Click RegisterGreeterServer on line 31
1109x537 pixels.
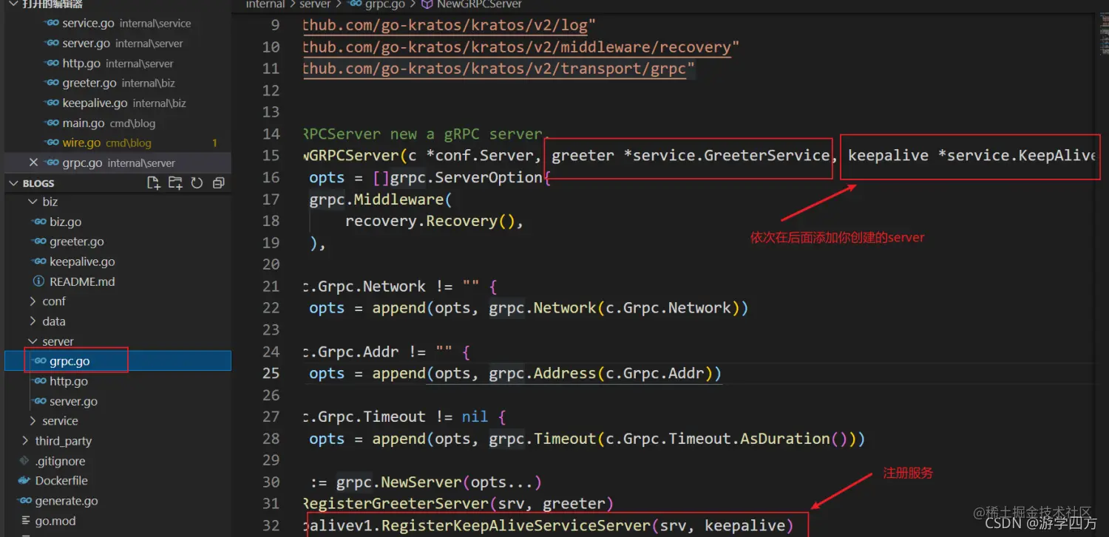click(x=396, y=504)
